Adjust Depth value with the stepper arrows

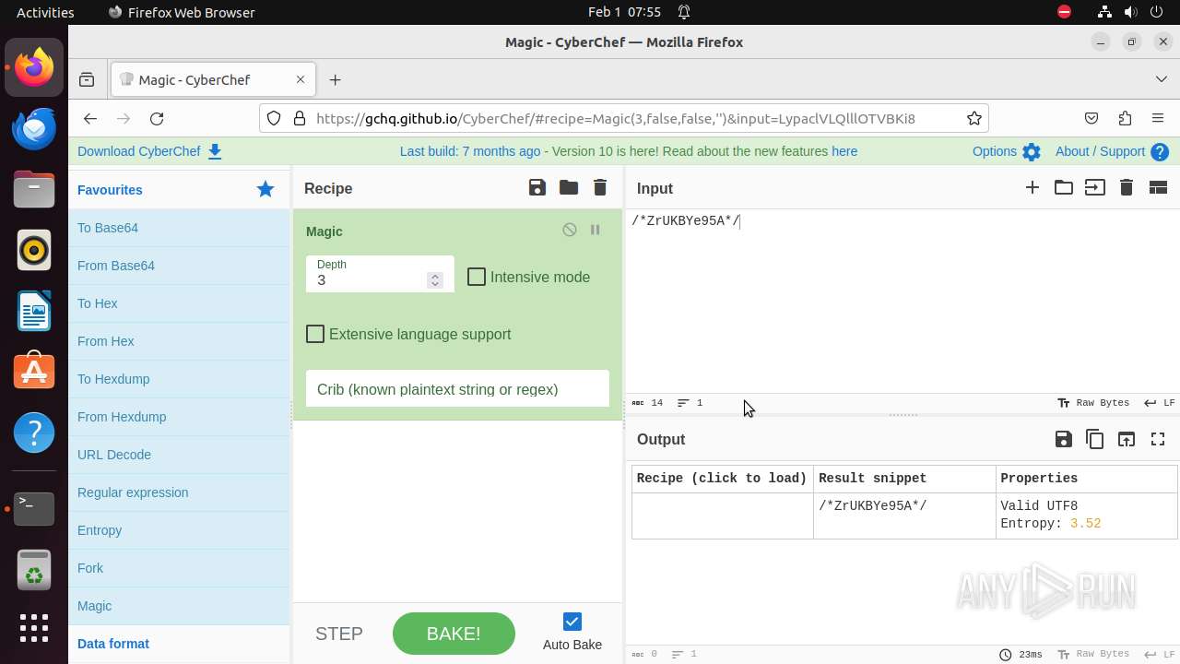pyautogui.click(x=435, y=279)
